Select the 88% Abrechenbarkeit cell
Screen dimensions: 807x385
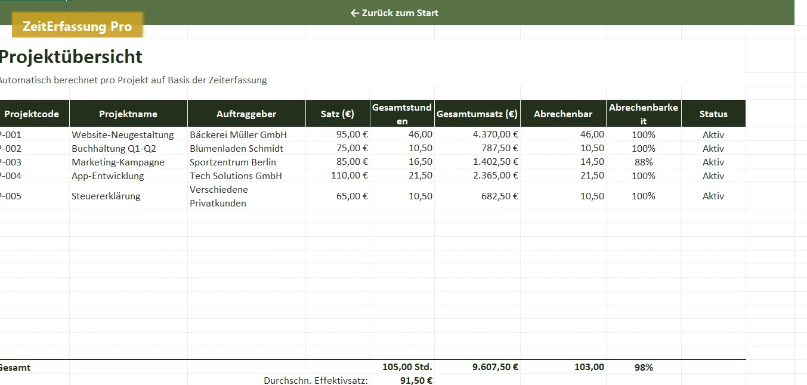(644, 162)
